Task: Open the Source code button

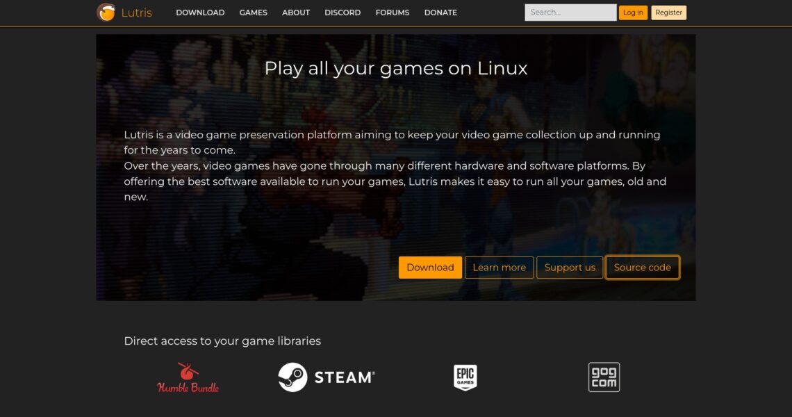Action: (642, 268)
